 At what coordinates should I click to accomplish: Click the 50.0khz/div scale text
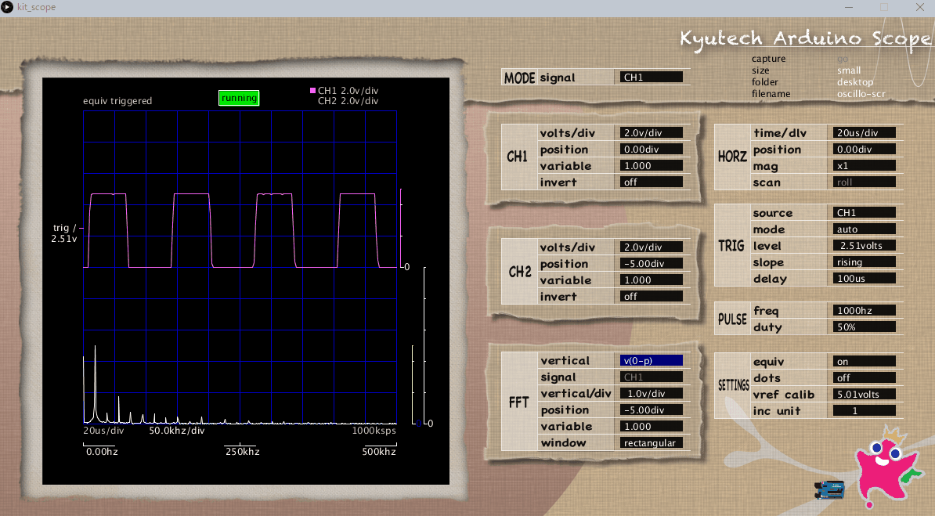pyautogui.click(x=176, y=431)
